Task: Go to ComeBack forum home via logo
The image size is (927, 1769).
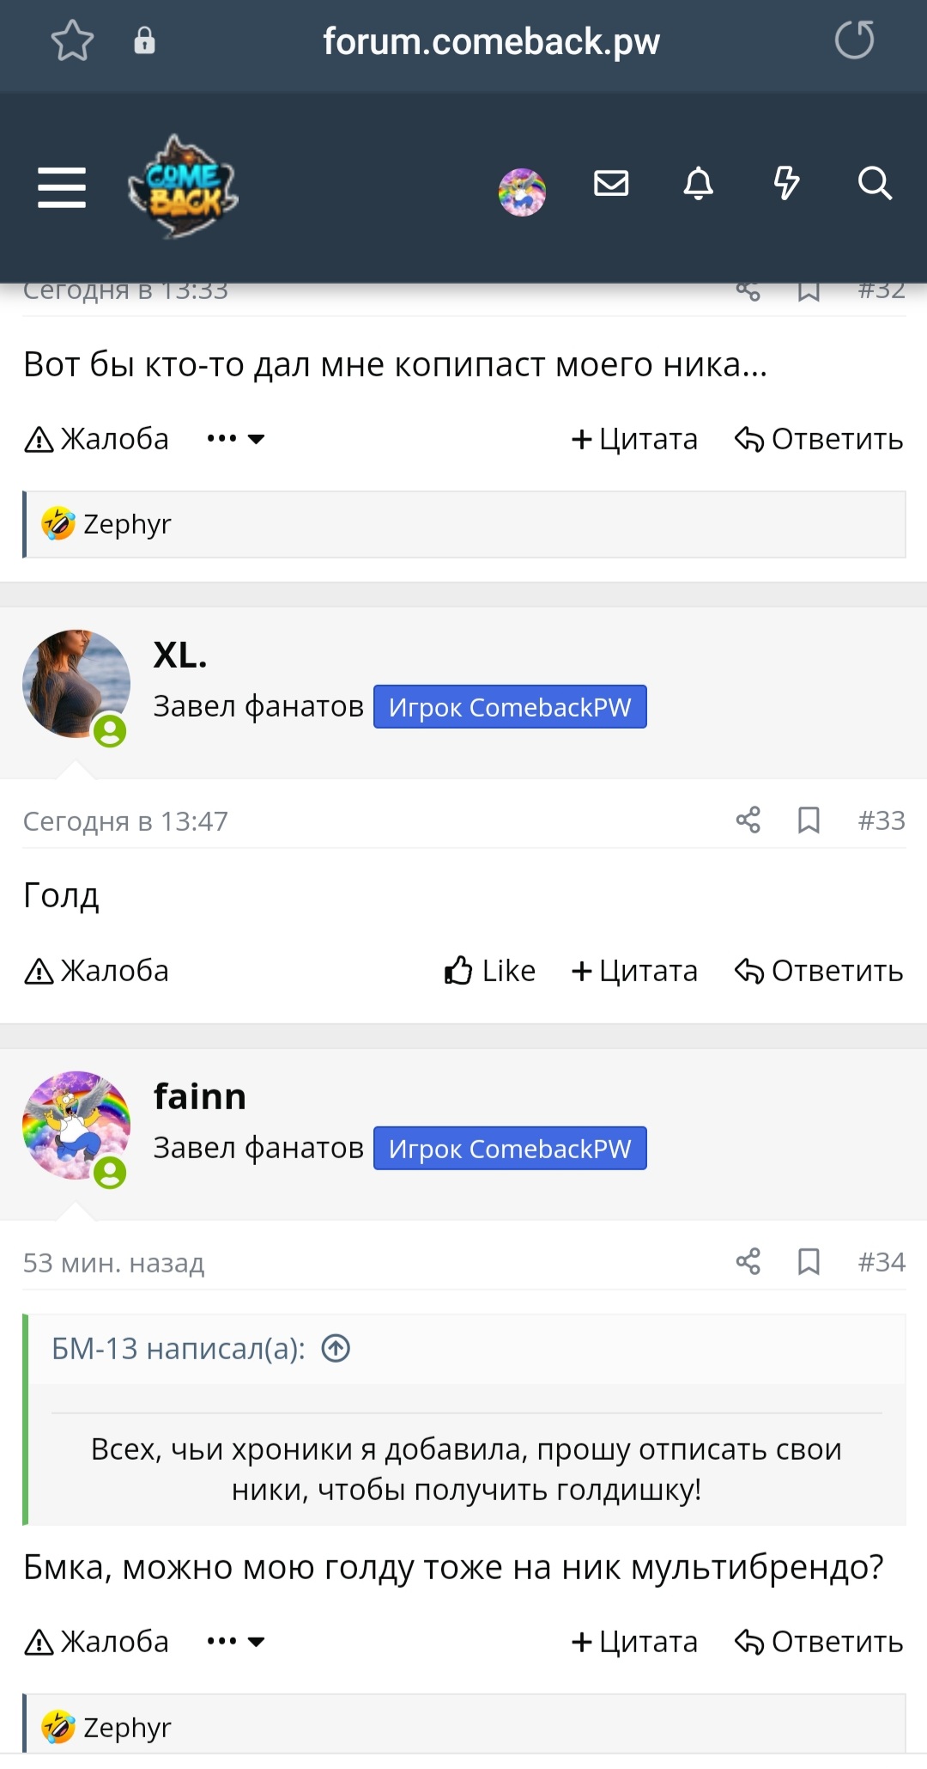Action: tap(183, 186)
